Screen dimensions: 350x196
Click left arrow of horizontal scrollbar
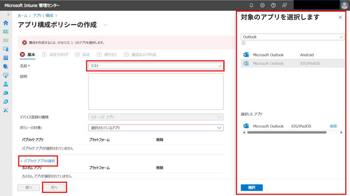(x=244, y=132)
